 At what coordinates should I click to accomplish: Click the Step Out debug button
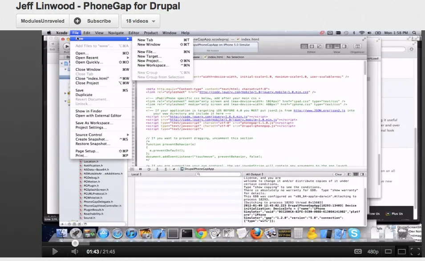tap(166, 169)
